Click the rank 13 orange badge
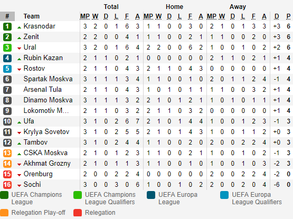Screen dimensions: 293x219 pyautogui.click(x=7, y=153)
